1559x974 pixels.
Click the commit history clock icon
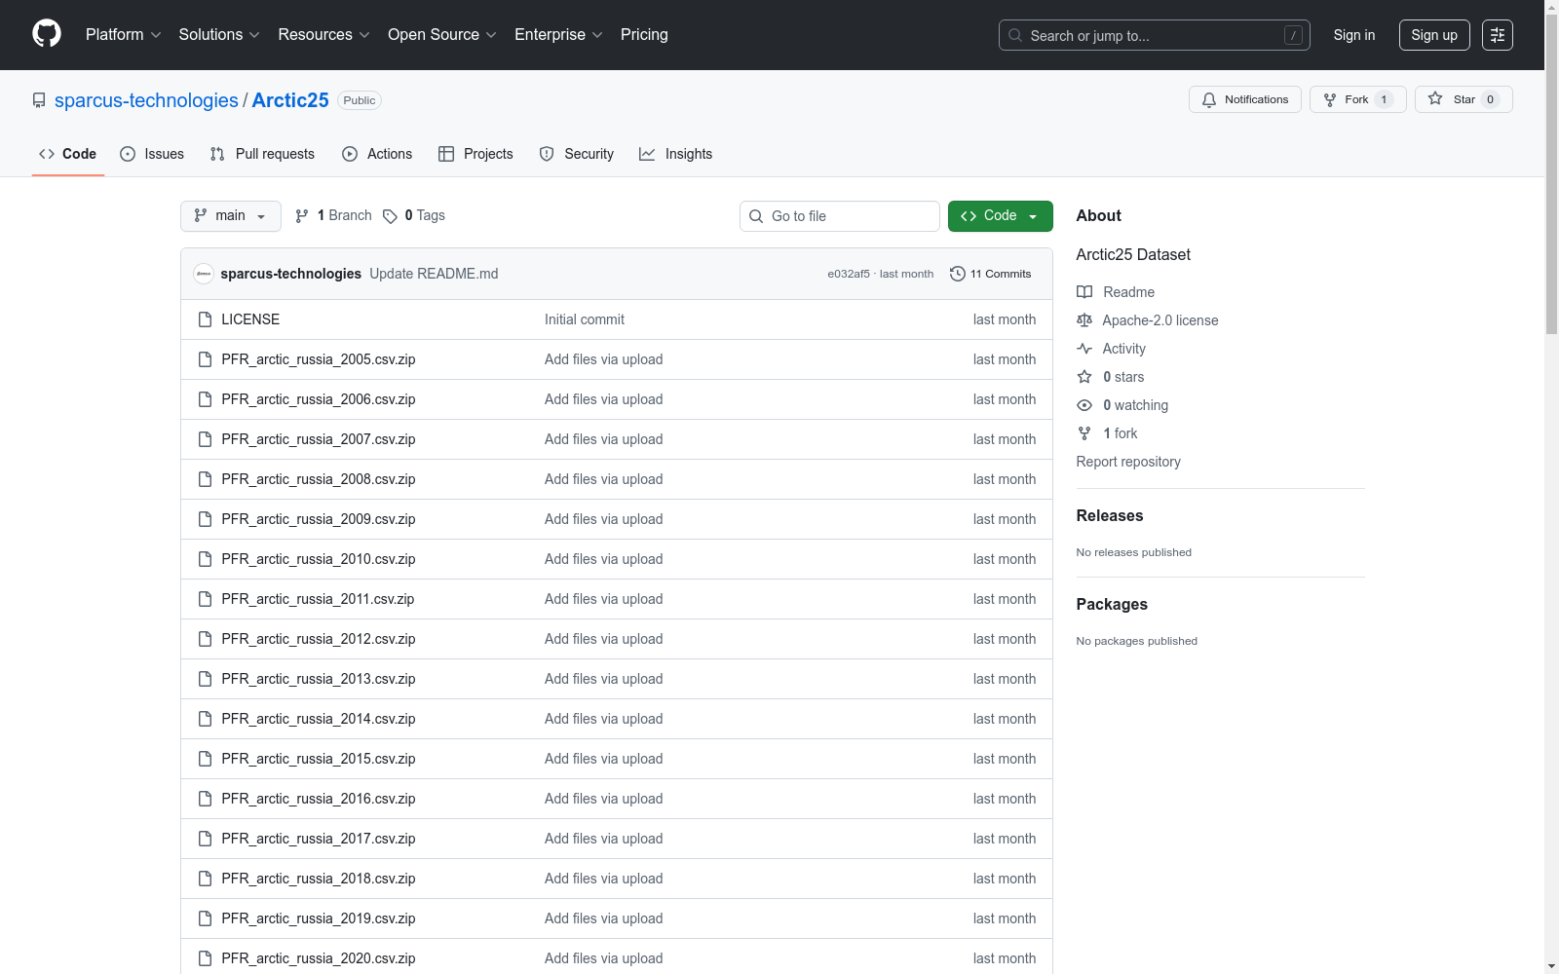pyautogui.click(x=958, y=274)
